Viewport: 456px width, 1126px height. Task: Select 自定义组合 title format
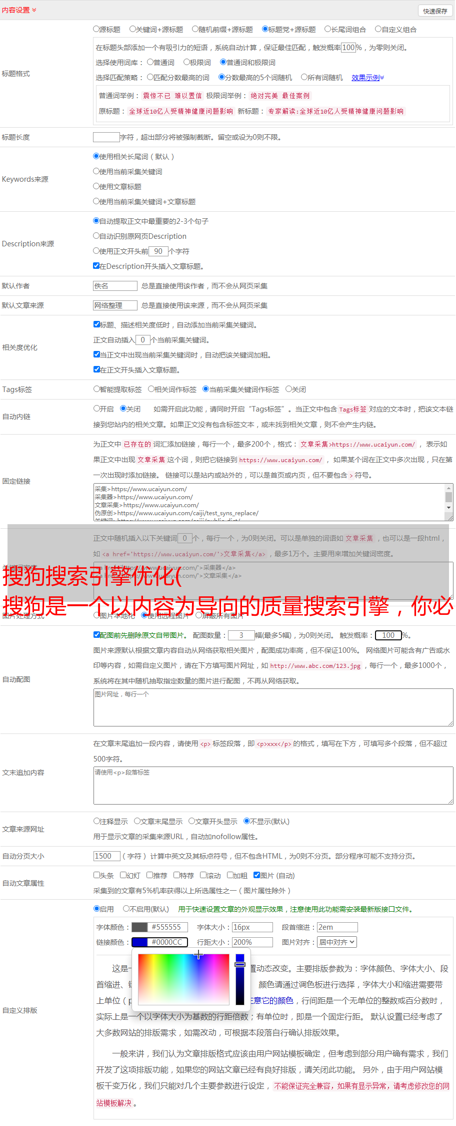(378, 29)
